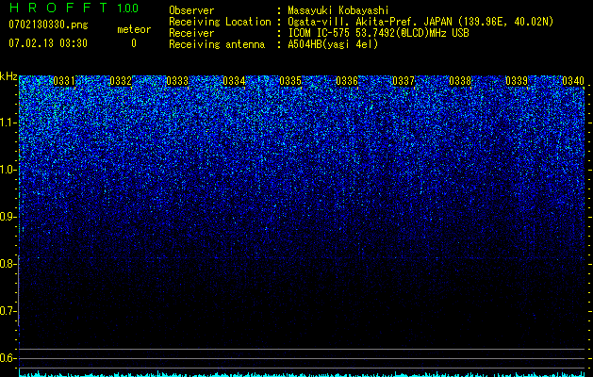
Task: Click the 0333 time marker
Action: point(177,81)
